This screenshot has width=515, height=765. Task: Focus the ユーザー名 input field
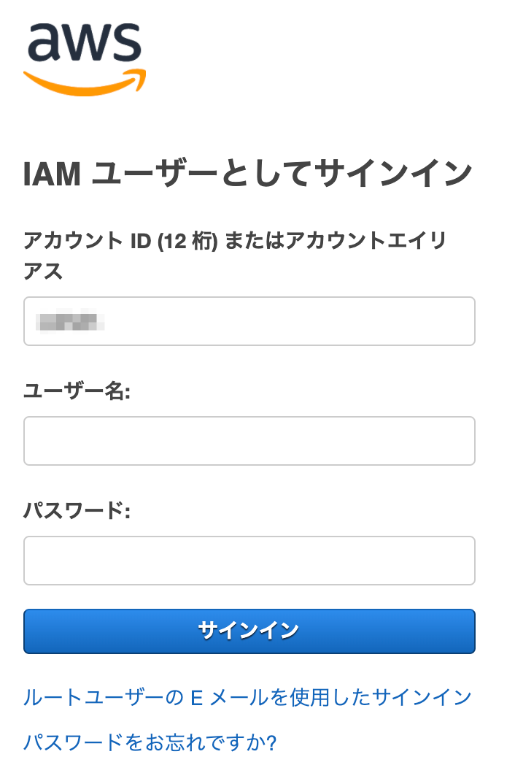pos(249,441)
